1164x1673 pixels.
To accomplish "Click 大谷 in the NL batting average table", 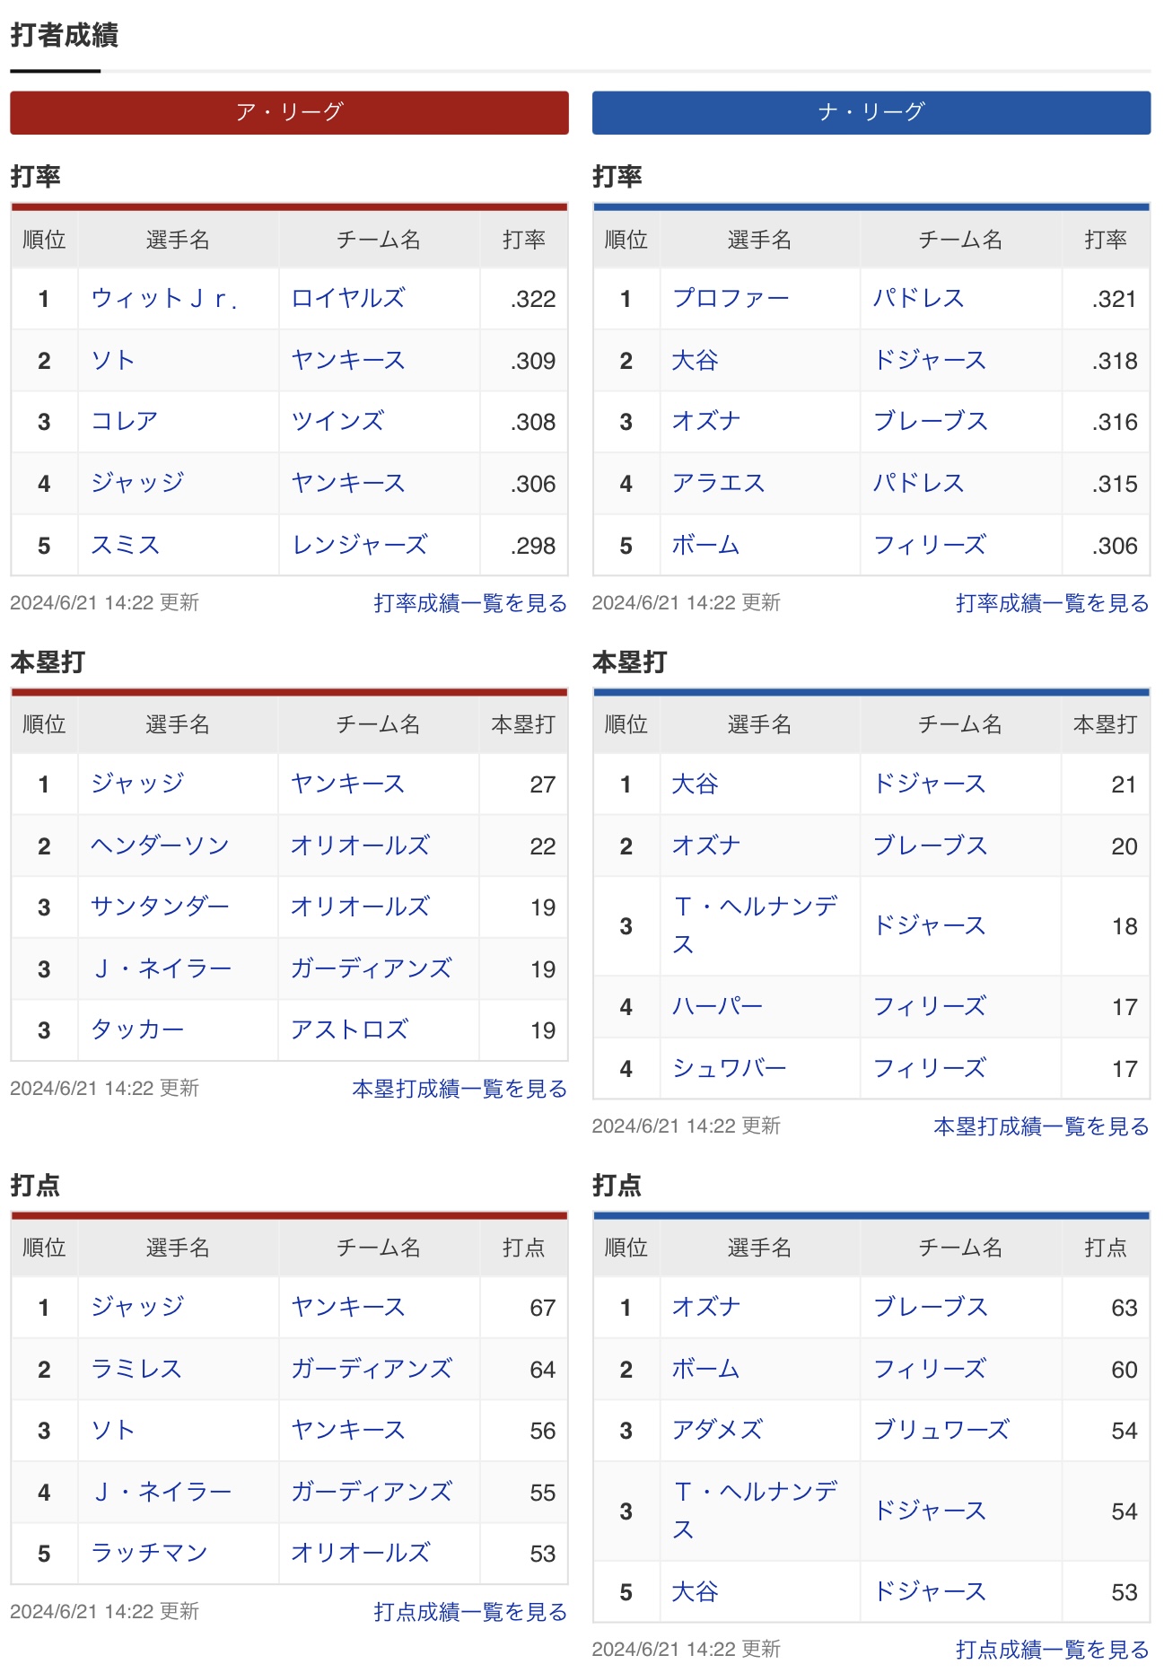I will (696, 361).
